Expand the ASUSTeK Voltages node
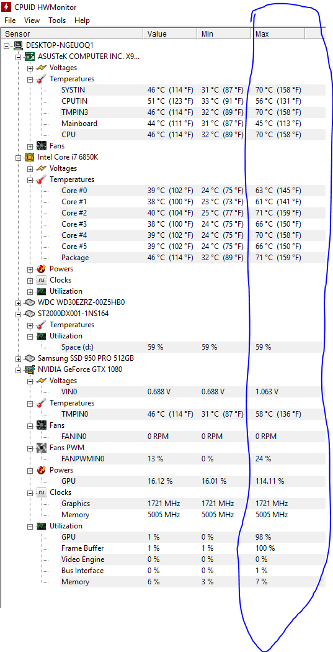 click(30, 67)
